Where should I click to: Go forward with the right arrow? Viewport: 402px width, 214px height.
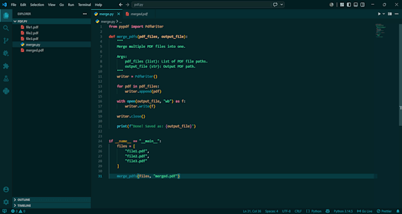click(x=128, y=5)
